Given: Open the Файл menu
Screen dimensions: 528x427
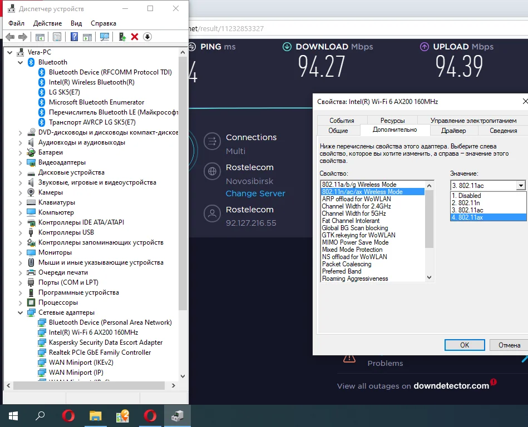Looking at the screenshot, I should 17,23.
